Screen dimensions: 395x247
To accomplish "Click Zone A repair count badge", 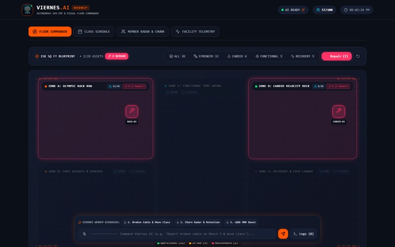I will coord(134,86).
